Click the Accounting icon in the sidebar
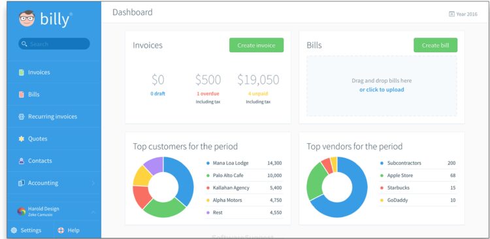The height and width of the screenshot is (239, 490). [22, 183]
